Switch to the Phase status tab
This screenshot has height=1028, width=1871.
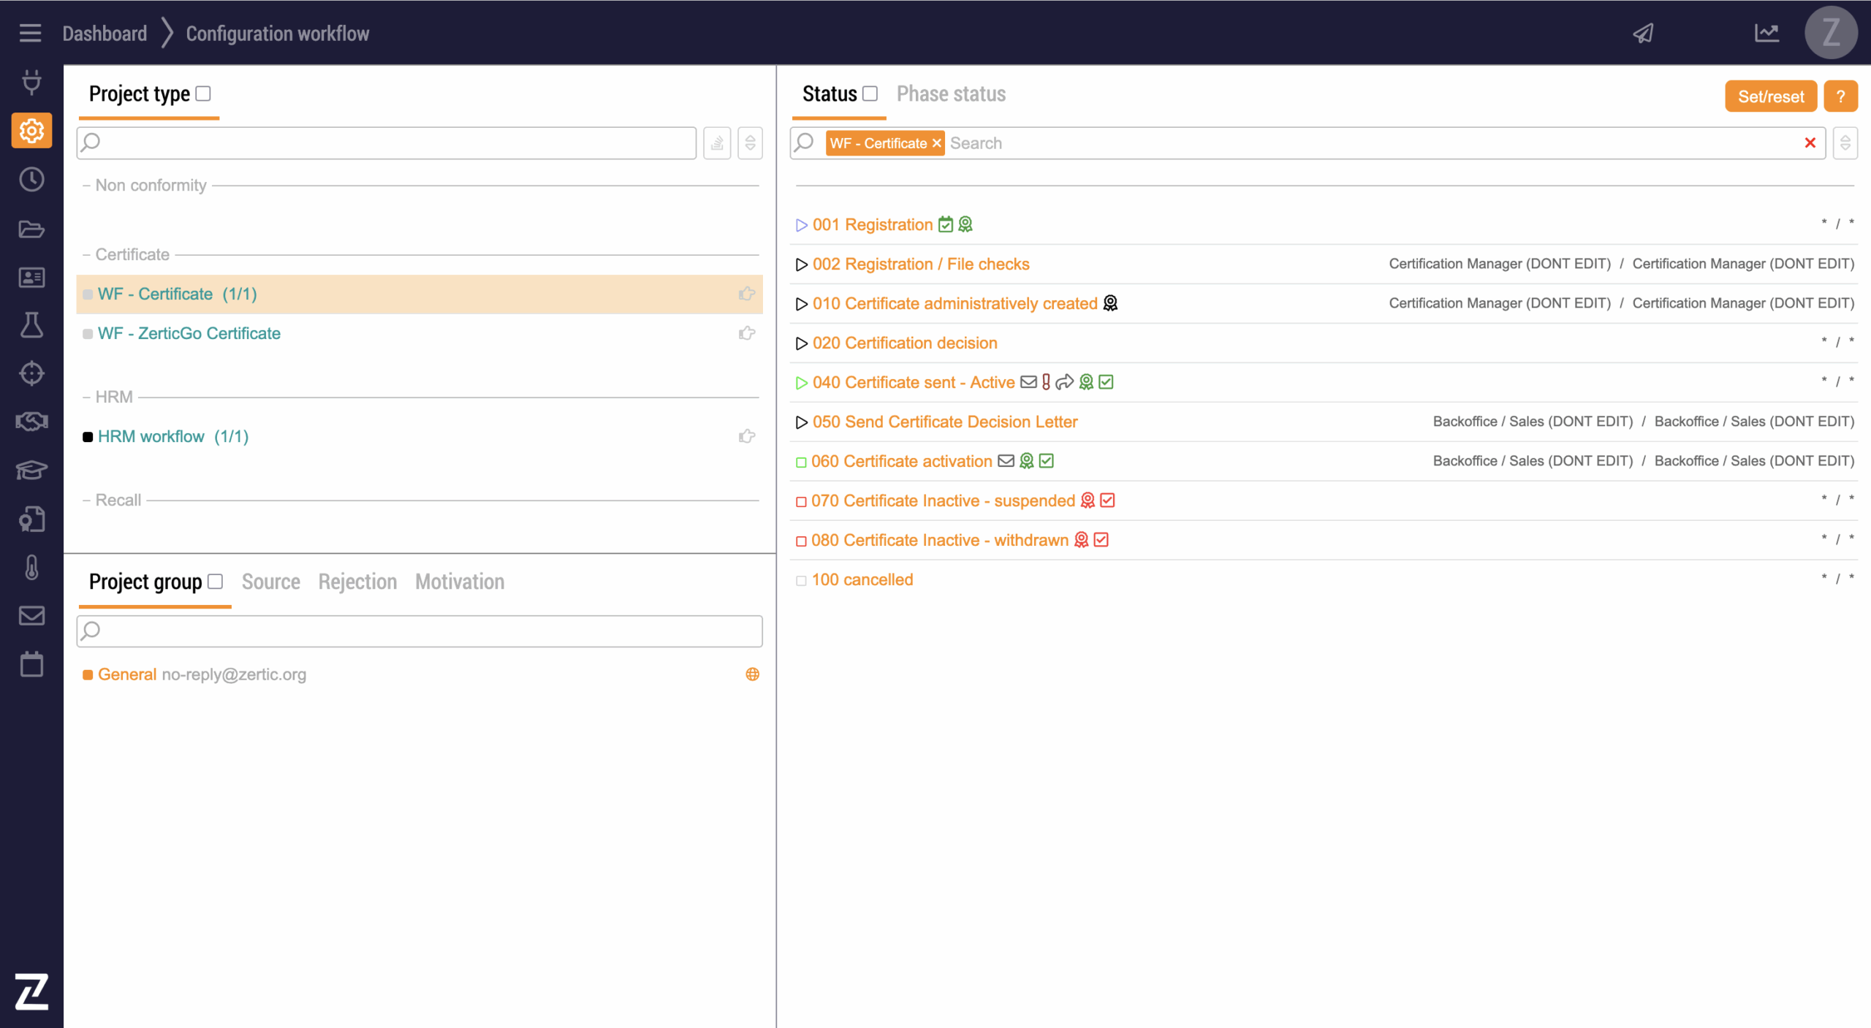pyautogui.click(x=951, y=94)
